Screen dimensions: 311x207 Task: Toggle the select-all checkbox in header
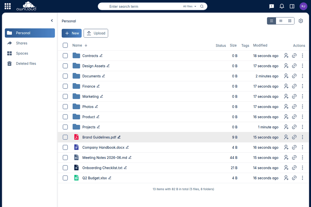tap(65, 45)
